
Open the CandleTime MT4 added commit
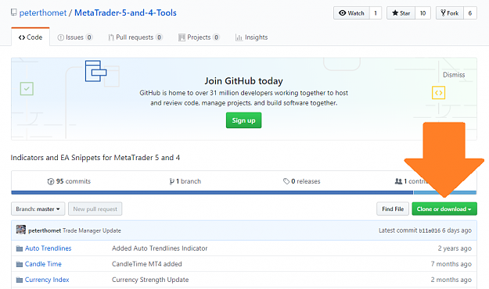(x=147, y=264)
